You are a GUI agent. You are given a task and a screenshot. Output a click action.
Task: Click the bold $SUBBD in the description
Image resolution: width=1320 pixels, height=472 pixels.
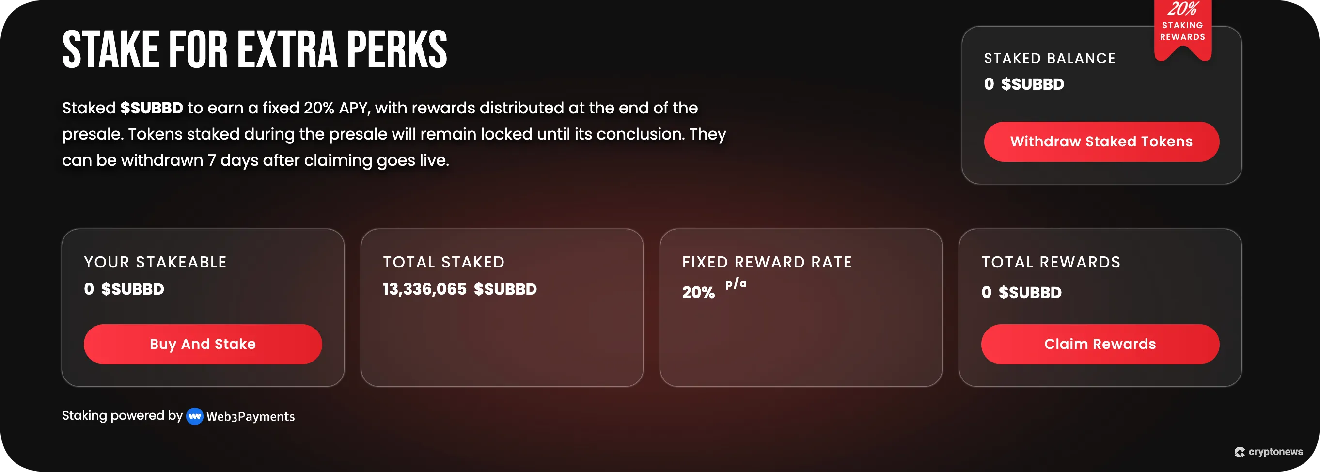152,108
